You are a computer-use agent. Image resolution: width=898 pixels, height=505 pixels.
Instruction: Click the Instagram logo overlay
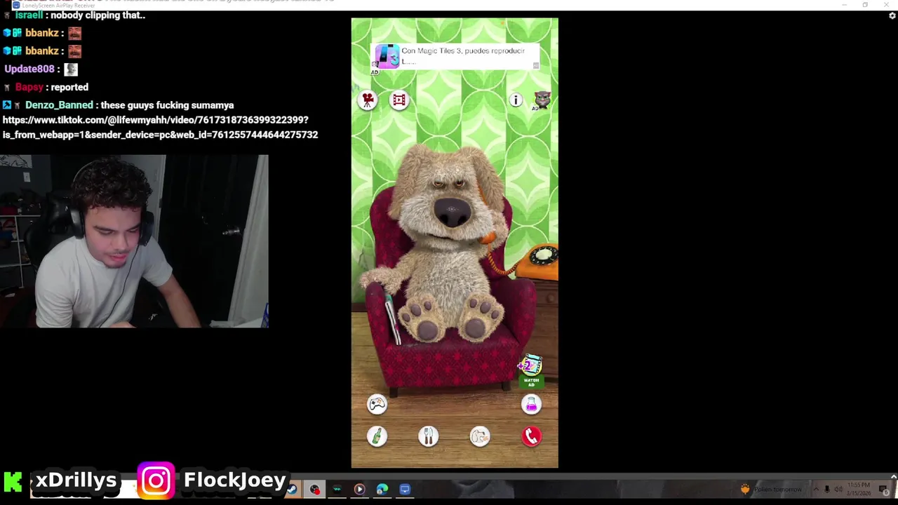[x=156, y=480]
